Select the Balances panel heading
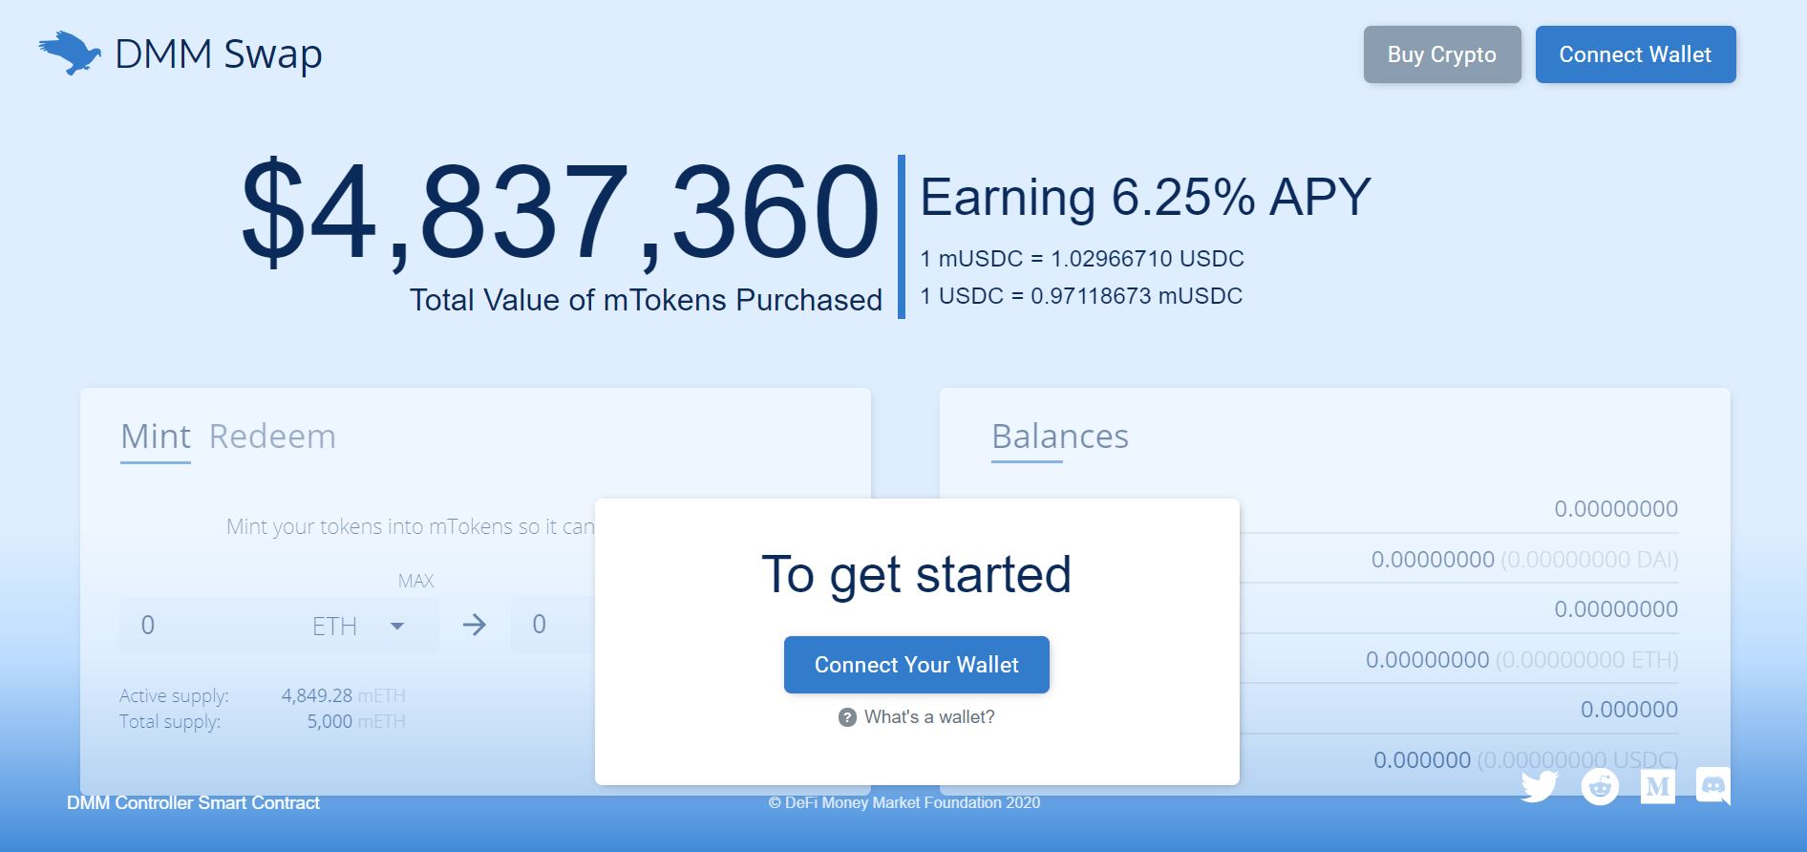Viewport: 1807px width, 852px height. pos(1060,437)
